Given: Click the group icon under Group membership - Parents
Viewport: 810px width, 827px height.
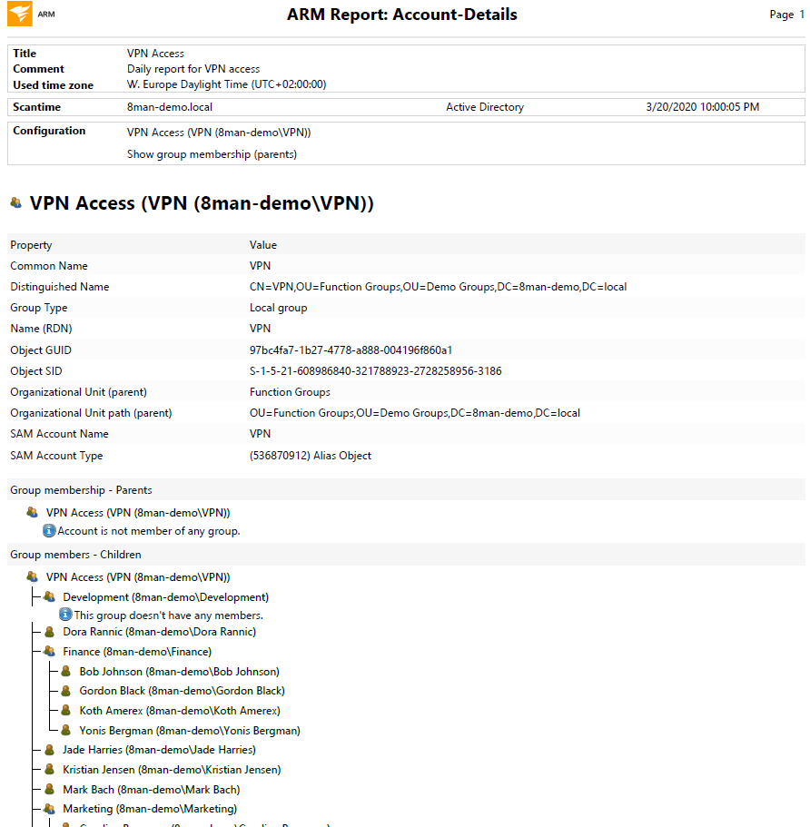Looking at the screenshot, I should (x=32, y=512).
